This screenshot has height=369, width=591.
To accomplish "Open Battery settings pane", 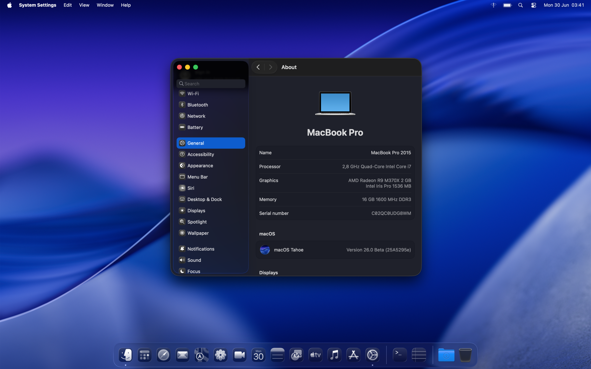I will click(195, 127).
